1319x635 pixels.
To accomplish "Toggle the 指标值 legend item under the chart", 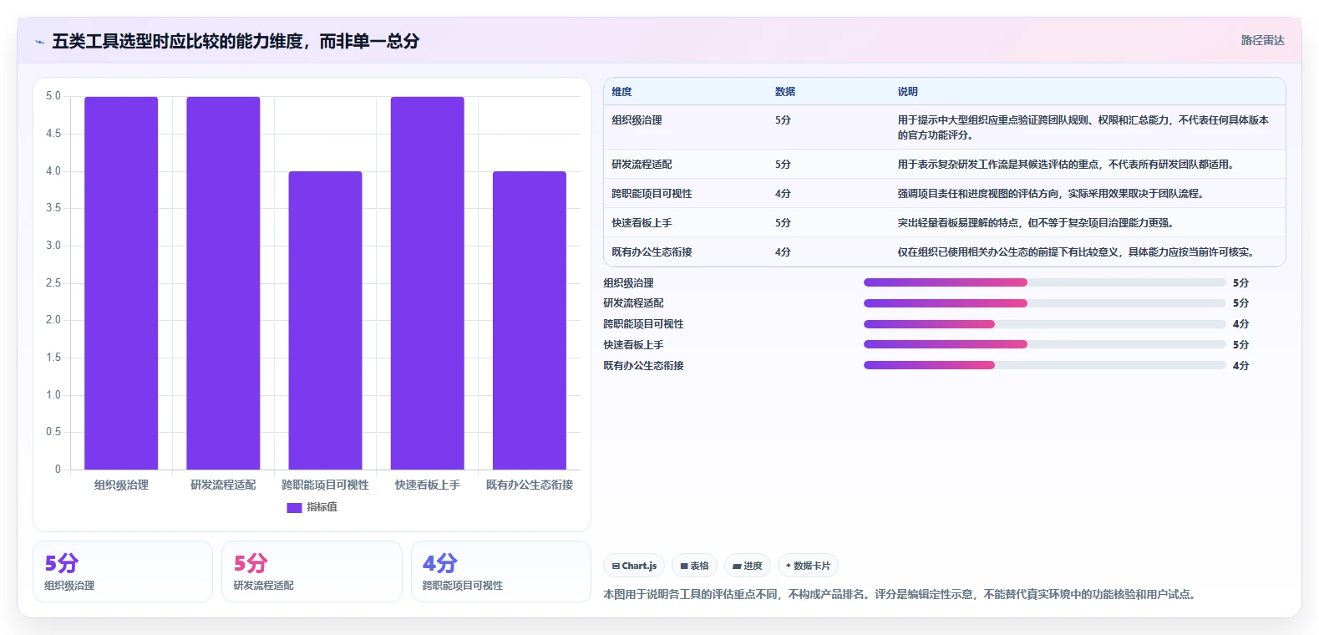I will [x=312, y=507].
